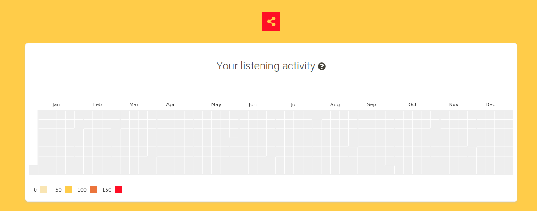The height and width of the screenshot is (211, 537).
Task: Select the yellow 50 legend swatch
Action: [69, 190]
